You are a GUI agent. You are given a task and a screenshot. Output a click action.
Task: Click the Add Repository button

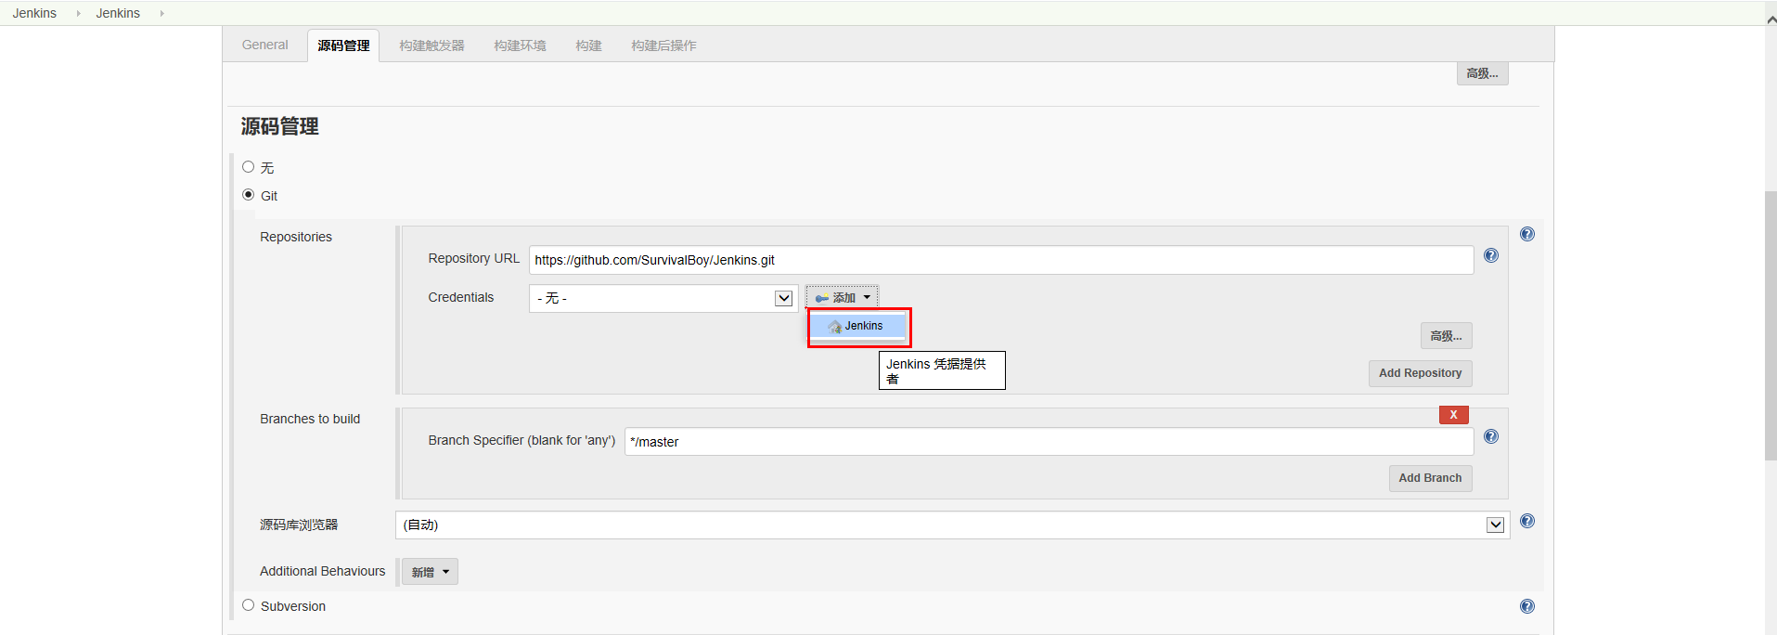[1420, 373]
